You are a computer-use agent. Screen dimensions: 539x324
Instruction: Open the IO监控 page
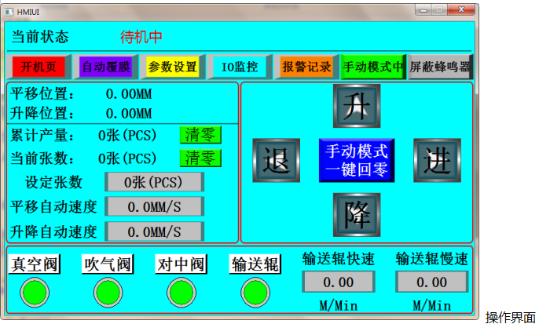coord(240,67)
